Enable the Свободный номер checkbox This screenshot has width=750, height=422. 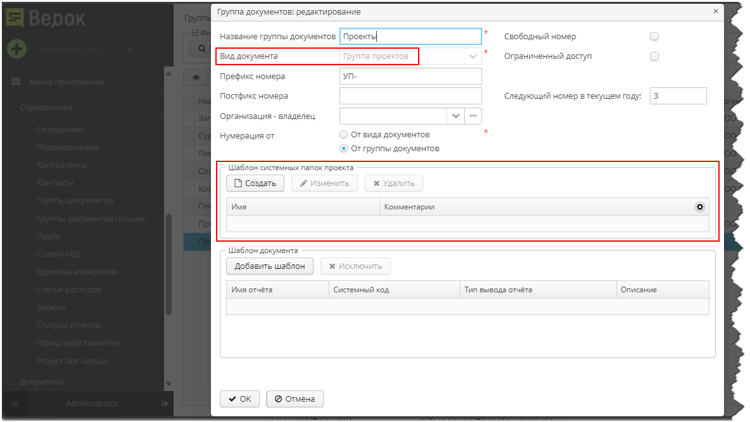[x=654, y=37]
